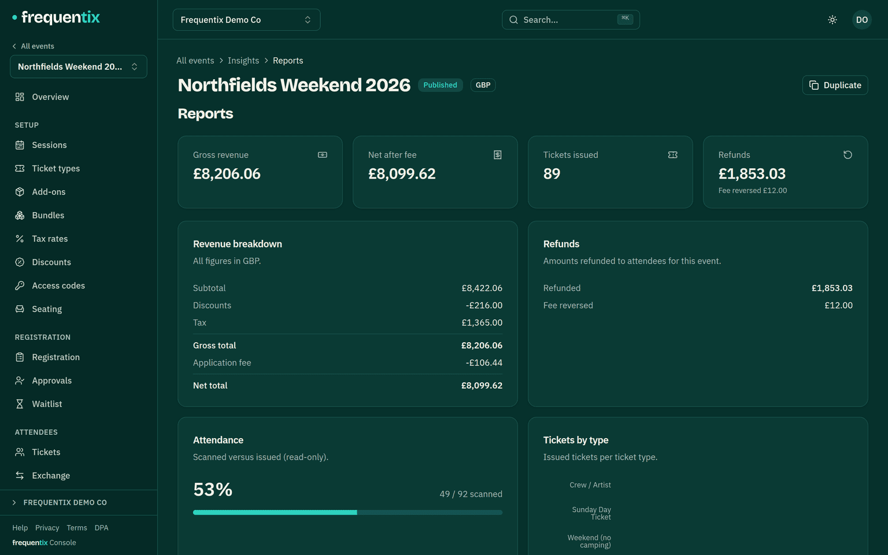This screenshot has height=555, width=888.
Task: Click the Refunded value £1,853.03 in the Refunds panel
Action: click(832, 288)
